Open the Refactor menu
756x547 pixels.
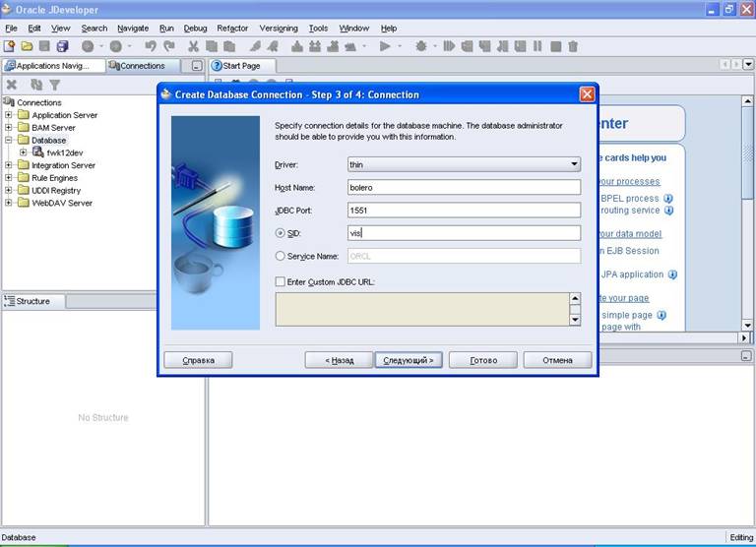pos(232,29)
